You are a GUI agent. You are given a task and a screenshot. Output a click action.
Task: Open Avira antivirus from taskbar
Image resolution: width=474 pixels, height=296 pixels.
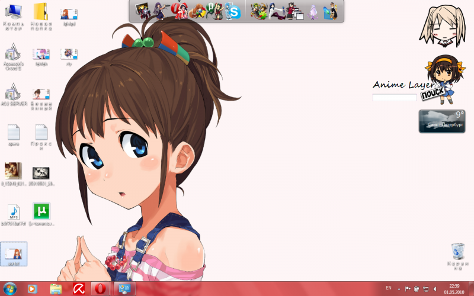click(79, 289)
